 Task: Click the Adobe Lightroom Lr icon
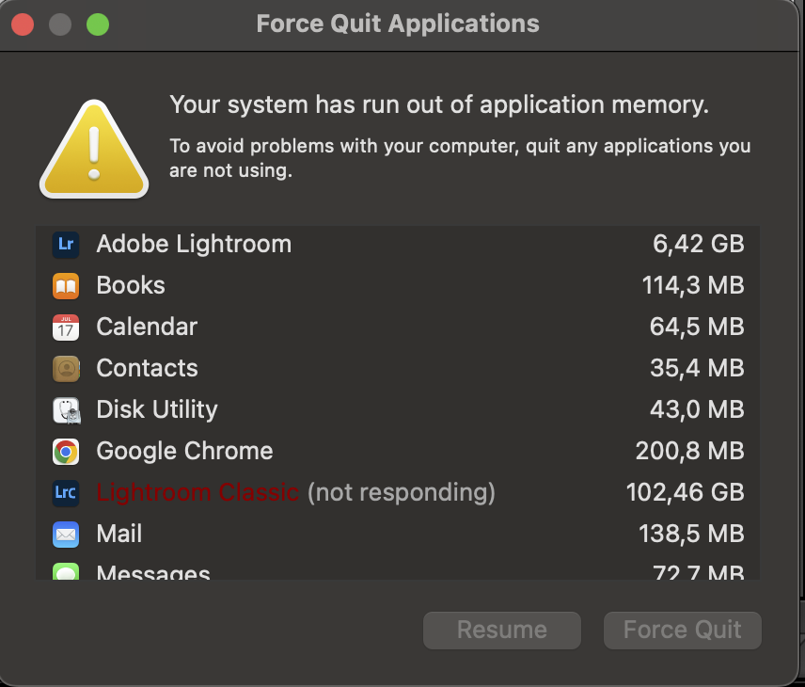(x=66, y=245)
